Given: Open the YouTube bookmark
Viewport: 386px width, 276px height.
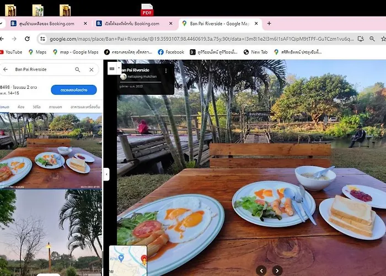Looking at the screenshot, I should click(x=11, y=52).
